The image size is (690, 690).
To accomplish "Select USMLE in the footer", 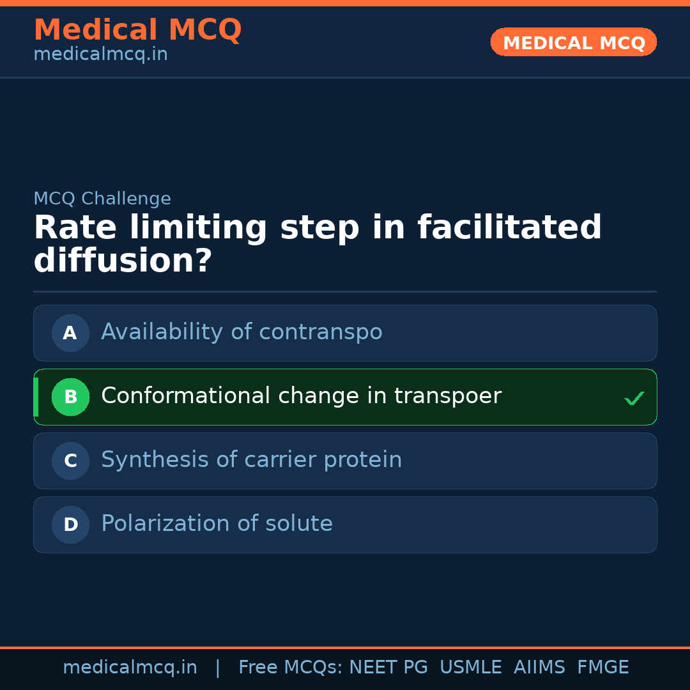I will (470, 668).
